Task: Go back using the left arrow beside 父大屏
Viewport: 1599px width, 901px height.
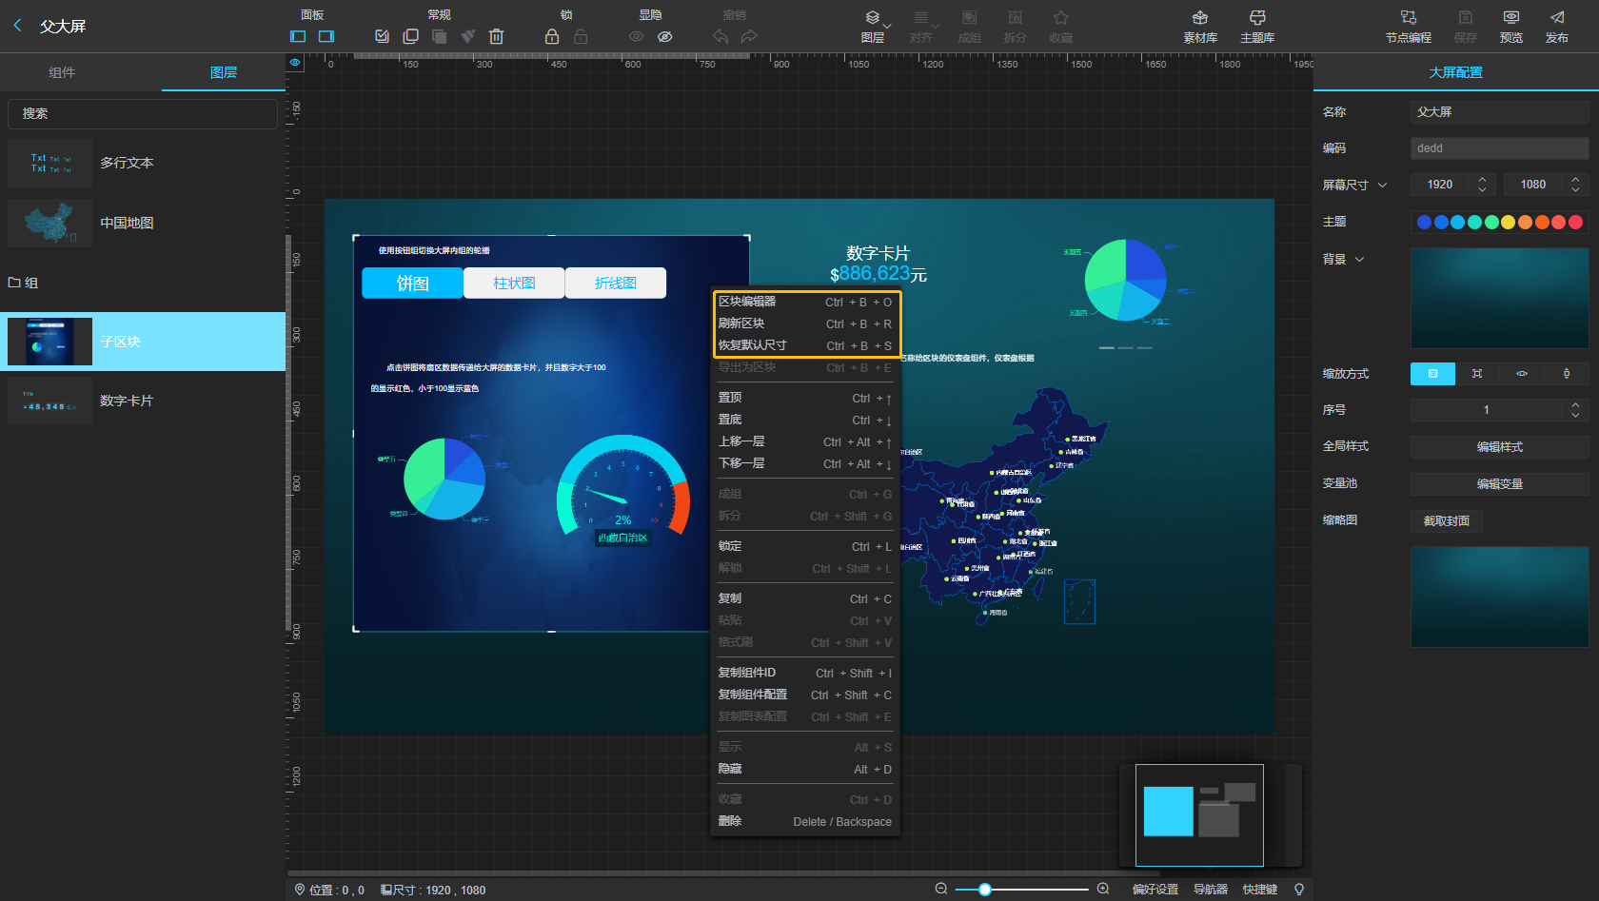Action: (17, 26)
